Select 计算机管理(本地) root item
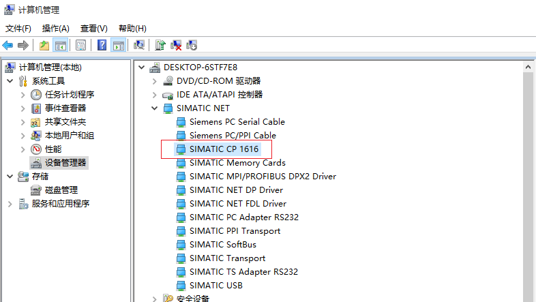The image size is (536, 302). click(50, 67)
